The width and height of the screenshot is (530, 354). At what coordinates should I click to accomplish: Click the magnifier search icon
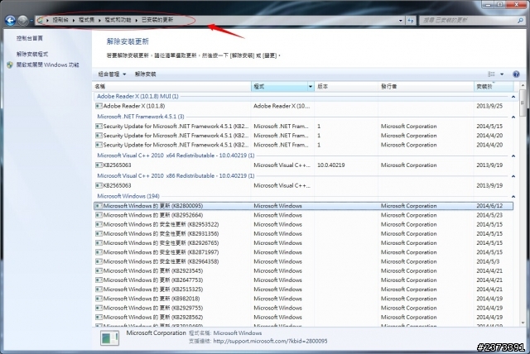520,21
